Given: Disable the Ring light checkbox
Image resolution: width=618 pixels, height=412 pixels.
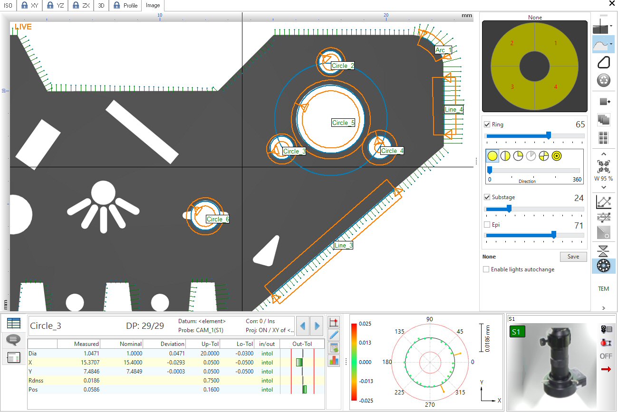Looking at the screenshot, I should pos(487,124).
